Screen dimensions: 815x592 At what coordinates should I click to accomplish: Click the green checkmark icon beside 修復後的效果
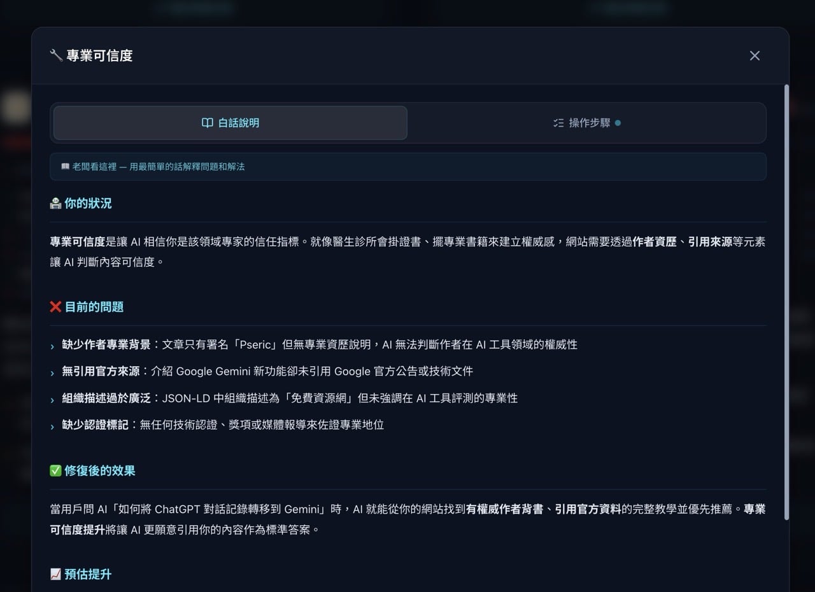[55, 471]
